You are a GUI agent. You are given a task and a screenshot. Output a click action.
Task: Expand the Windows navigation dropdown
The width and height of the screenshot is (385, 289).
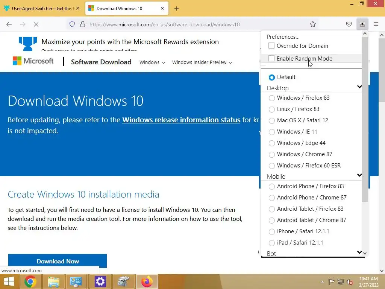(x=152, y=62)
